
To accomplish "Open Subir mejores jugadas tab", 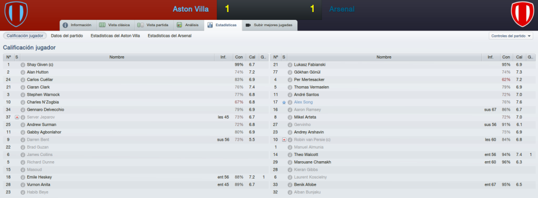I will pos(270,25).
